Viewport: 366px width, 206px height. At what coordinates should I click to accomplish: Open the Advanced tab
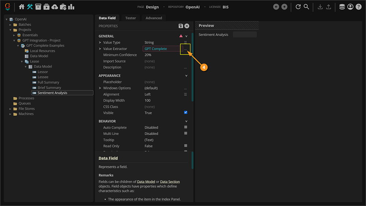(154, 18)
